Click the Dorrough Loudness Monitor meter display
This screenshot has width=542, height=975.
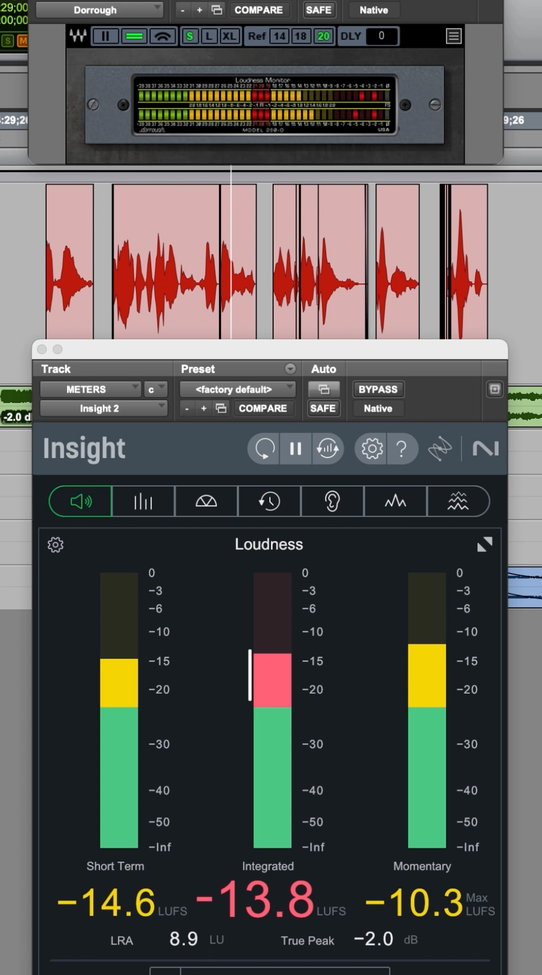pyautogui.click(x=264, y=104)
